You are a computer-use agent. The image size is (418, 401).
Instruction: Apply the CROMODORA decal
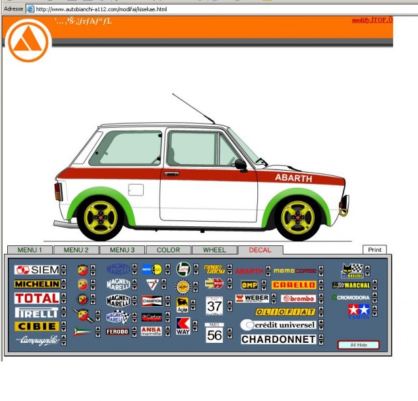[351, 298]
